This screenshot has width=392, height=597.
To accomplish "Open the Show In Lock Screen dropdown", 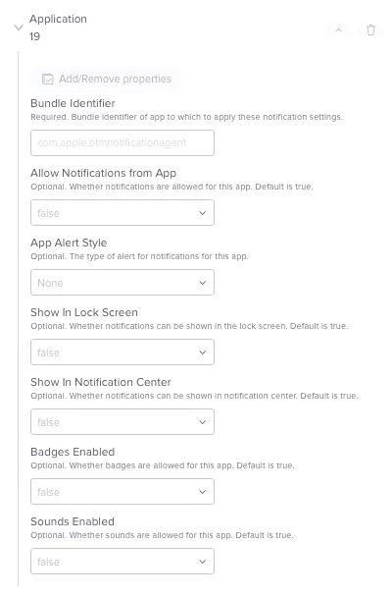I will pyautogui.click(x=122, y=352).
